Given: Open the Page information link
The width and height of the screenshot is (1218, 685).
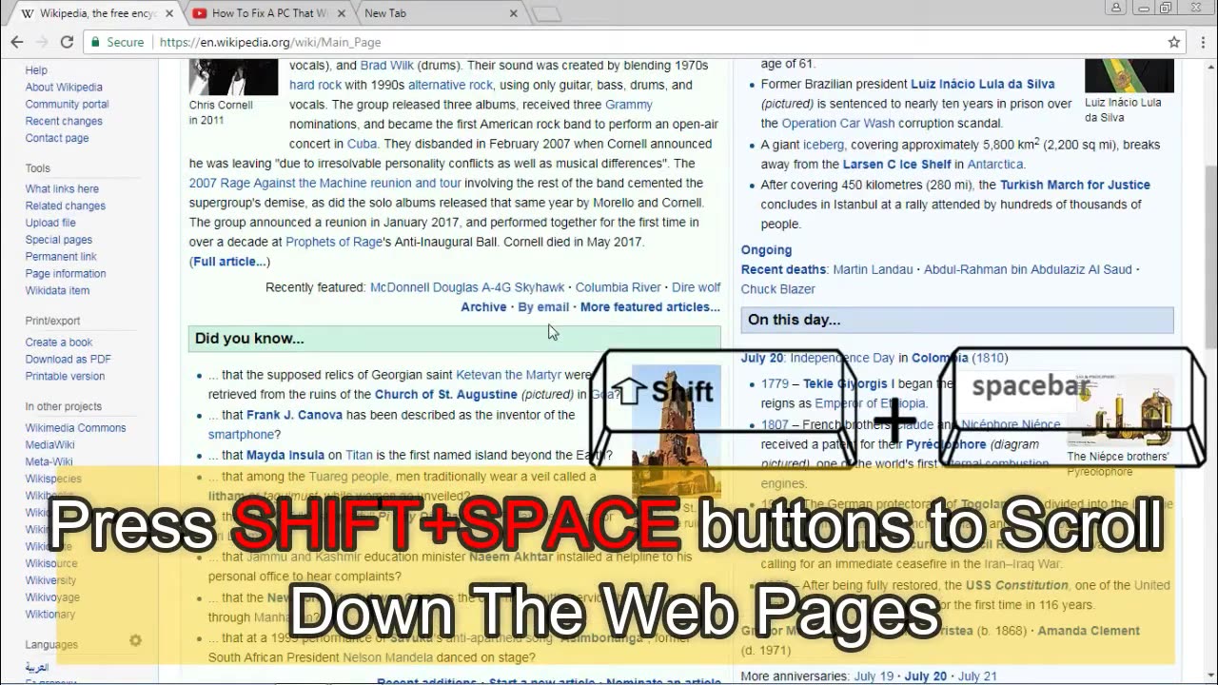Looking at the screenshot, I should click(x=66, y=274).
